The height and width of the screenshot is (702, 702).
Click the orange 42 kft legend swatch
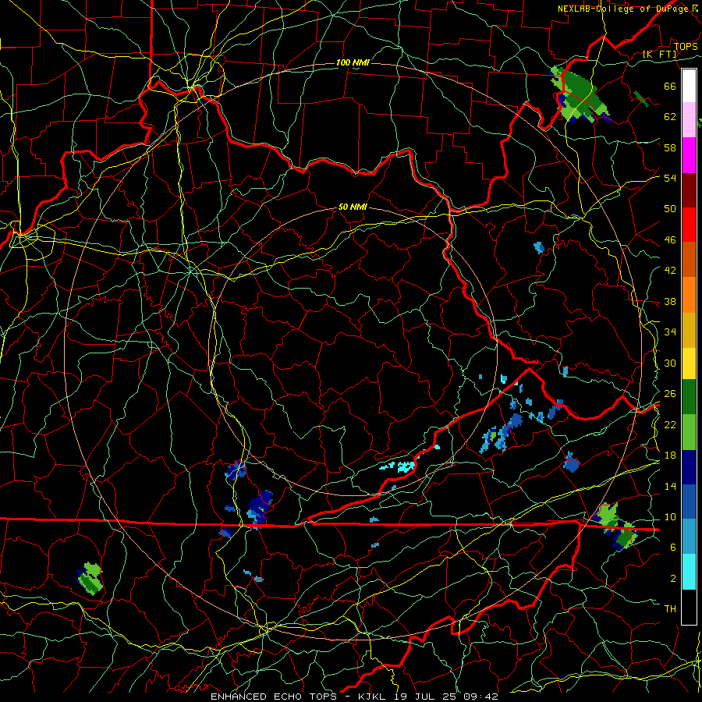point(689,294)
